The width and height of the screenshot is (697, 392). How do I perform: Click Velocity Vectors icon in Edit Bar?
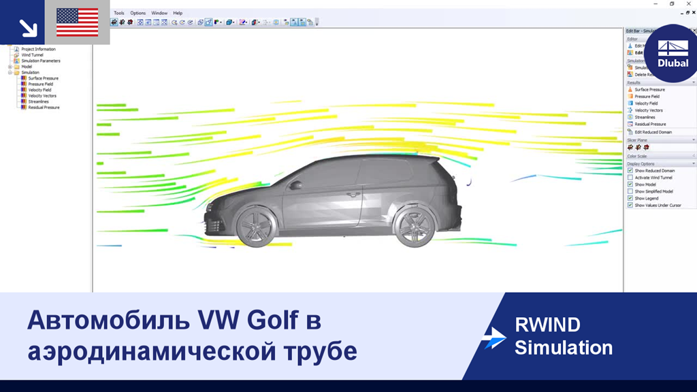pyautogui.click(x=630, y=110)
